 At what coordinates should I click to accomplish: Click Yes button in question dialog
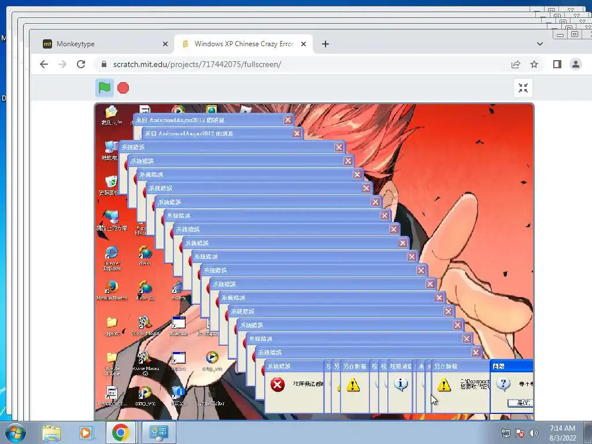(520, 403)
